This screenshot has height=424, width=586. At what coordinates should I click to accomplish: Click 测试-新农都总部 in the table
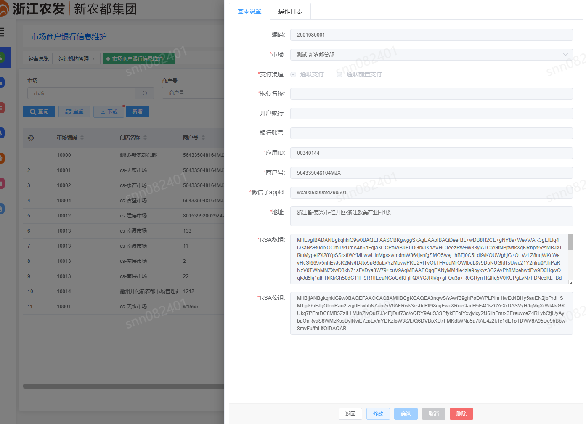click(138, 155)
